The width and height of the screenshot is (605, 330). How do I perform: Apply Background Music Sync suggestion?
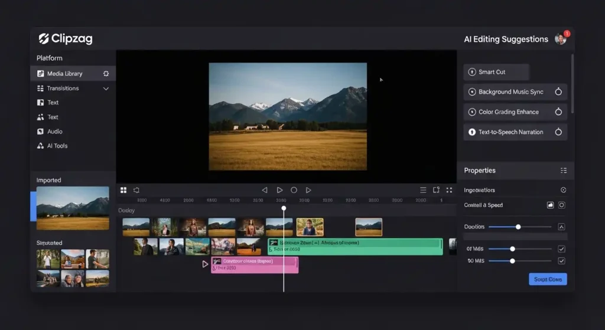coord(515,92)
